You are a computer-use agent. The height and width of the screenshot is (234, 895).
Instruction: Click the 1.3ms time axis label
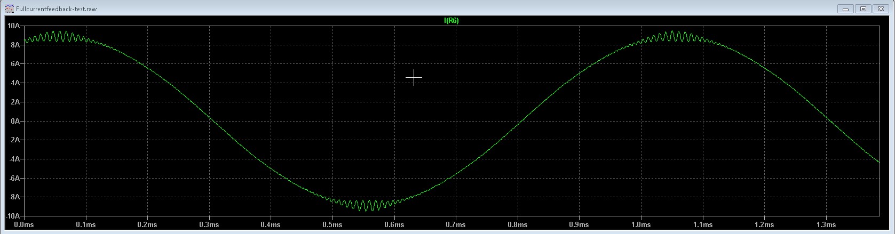click(x=826, y=225)
